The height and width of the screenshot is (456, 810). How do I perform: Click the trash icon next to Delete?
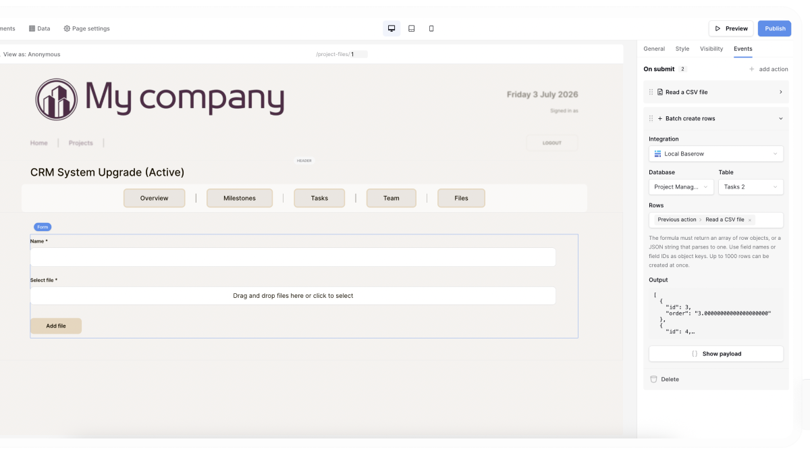tap(653, 379)
